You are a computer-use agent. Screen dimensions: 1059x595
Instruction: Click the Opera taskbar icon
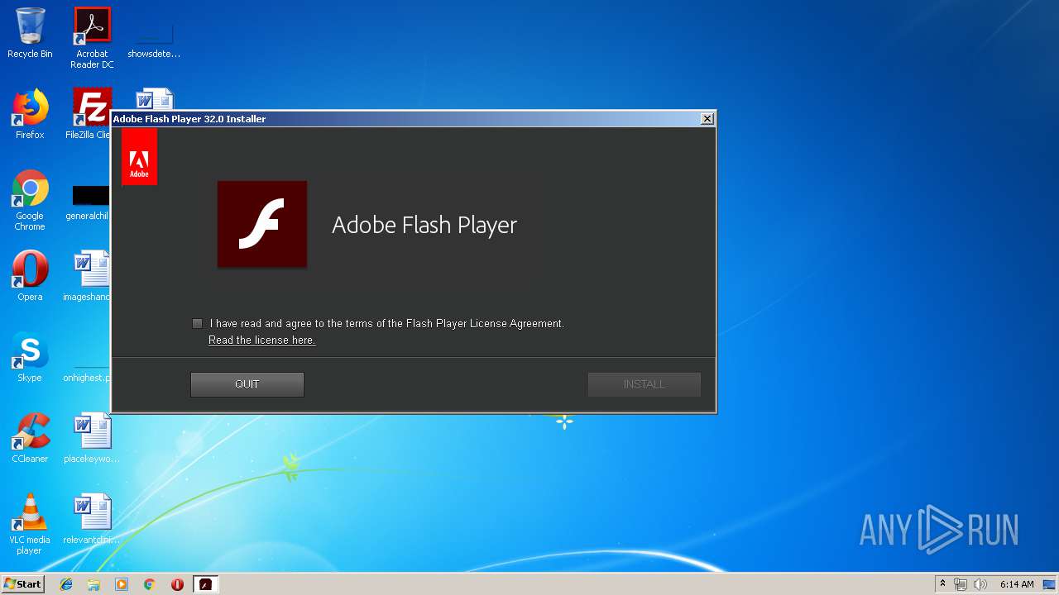point(177,584)
